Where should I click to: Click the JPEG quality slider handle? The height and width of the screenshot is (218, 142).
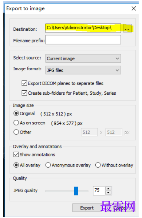coord(76,191)
